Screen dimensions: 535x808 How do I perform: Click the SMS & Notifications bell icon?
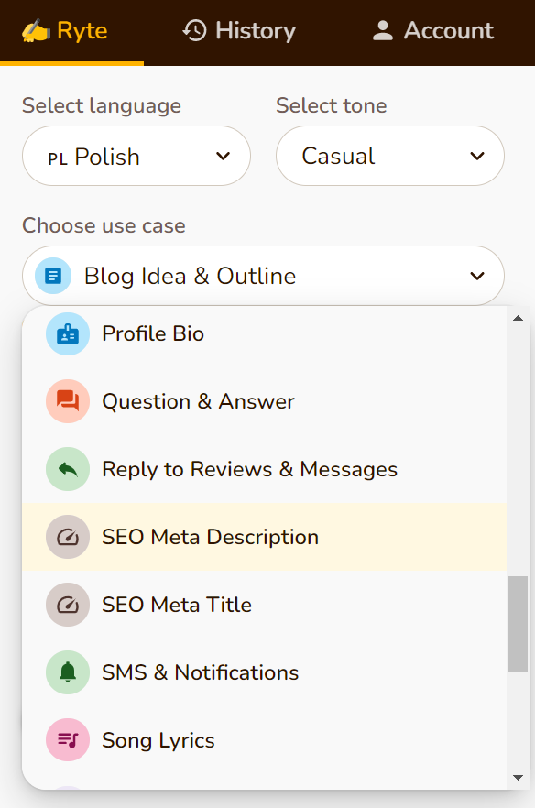click(x=68, y=672)
